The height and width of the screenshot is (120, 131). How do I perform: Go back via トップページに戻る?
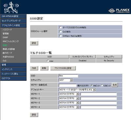13,74
